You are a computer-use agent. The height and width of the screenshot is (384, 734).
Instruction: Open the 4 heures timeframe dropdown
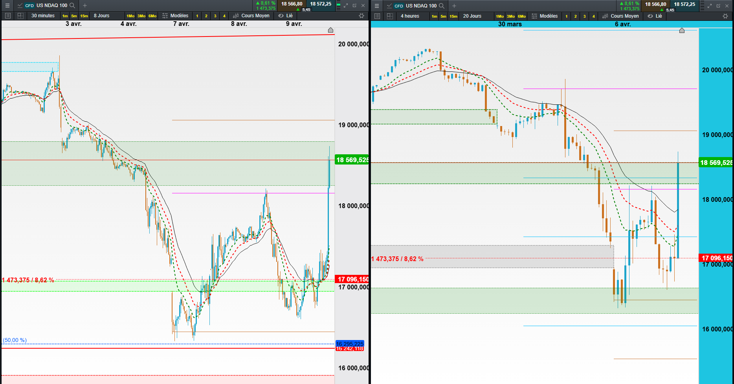410,16
